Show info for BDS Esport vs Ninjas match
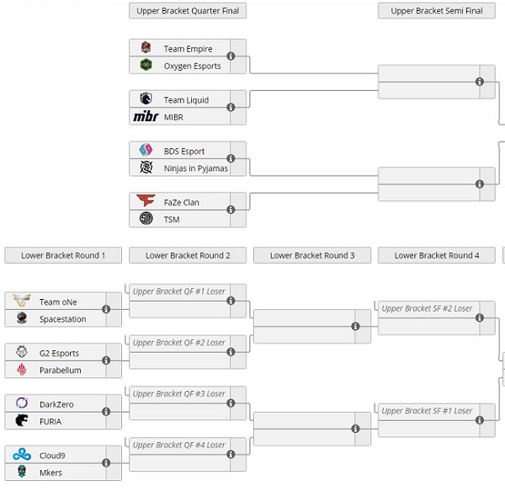This screenshot has width=505, height=491. [231, 158]
